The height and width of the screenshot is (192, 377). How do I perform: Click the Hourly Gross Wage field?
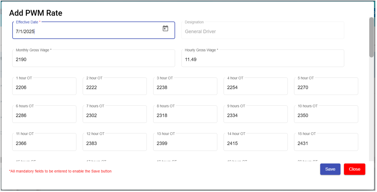click(262, 59)
